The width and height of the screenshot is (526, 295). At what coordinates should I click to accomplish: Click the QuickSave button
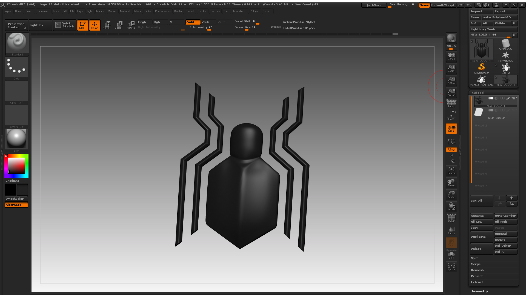point(374,5)
